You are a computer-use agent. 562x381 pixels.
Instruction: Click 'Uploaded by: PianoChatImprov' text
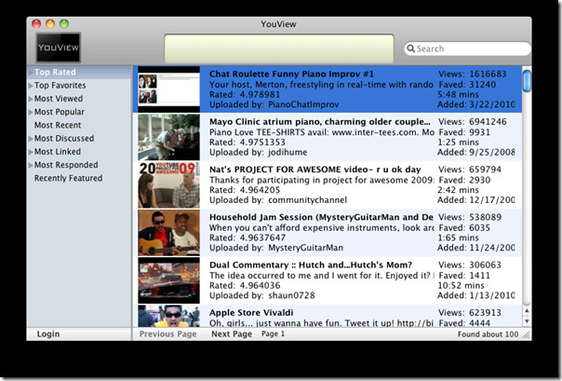[274, 104]
